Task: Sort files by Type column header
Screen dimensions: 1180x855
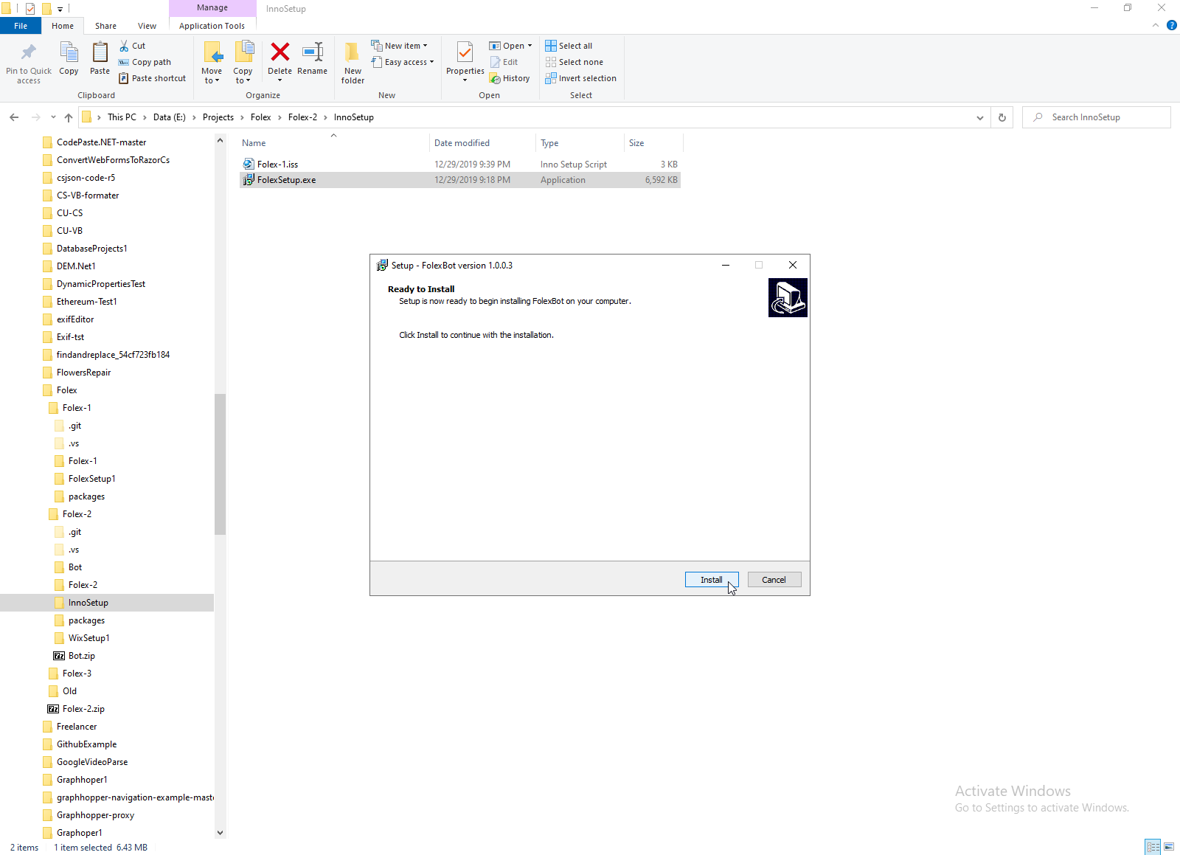Action: point(580,143)
